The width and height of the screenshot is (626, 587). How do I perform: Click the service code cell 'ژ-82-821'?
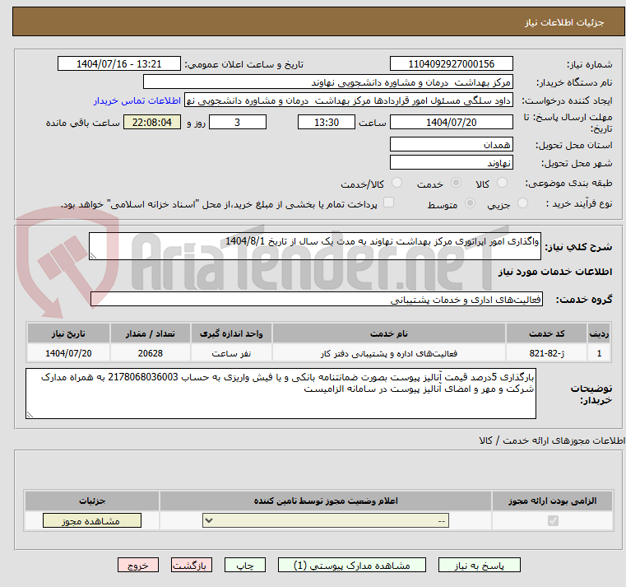(x=546, y=354)
